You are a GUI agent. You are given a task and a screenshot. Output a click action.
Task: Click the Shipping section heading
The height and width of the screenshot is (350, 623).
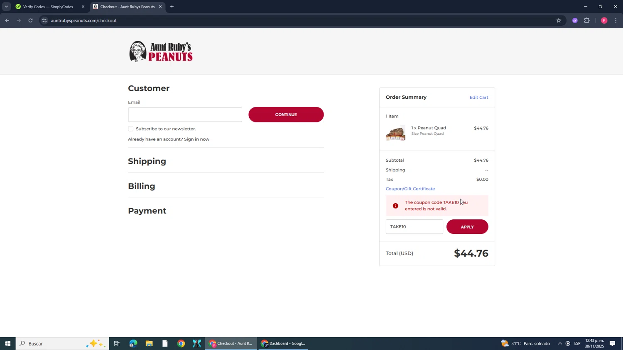pyautogui.click(x=147, y=161)
